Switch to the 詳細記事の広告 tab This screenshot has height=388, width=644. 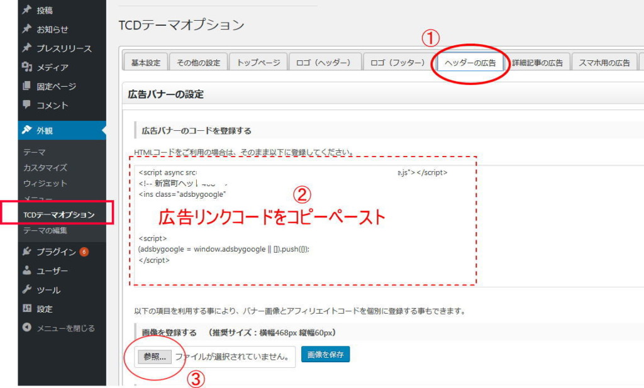[537, 62]
